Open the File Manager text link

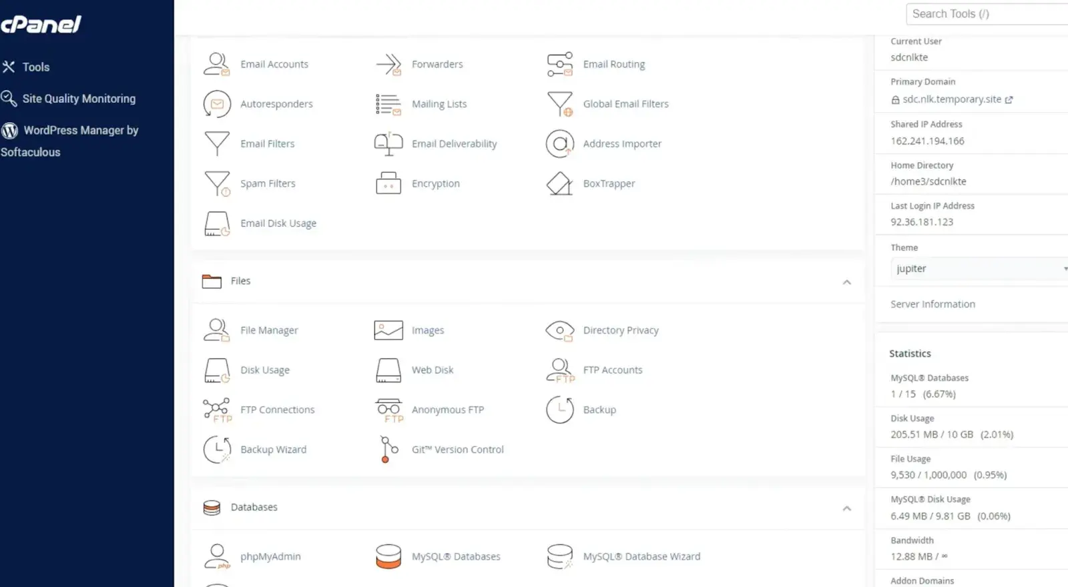pos(269,330)
